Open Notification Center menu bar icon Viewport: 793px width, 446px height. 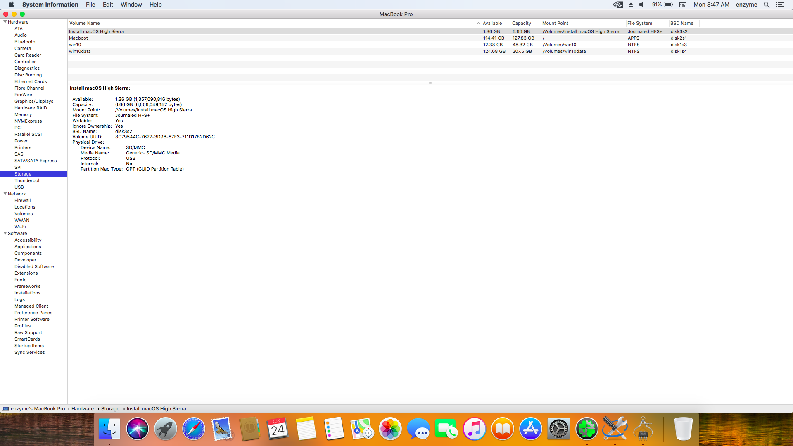tap(780, 5)
